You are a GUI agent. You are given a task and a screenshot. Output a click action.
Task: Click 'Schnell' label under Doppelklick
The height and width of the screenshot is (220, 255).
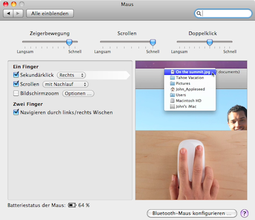click(230, 52)
